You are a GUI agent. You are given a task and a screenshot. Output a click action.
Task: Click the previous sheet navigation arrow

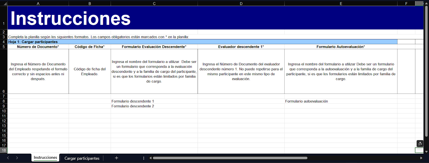pos(8,158)
